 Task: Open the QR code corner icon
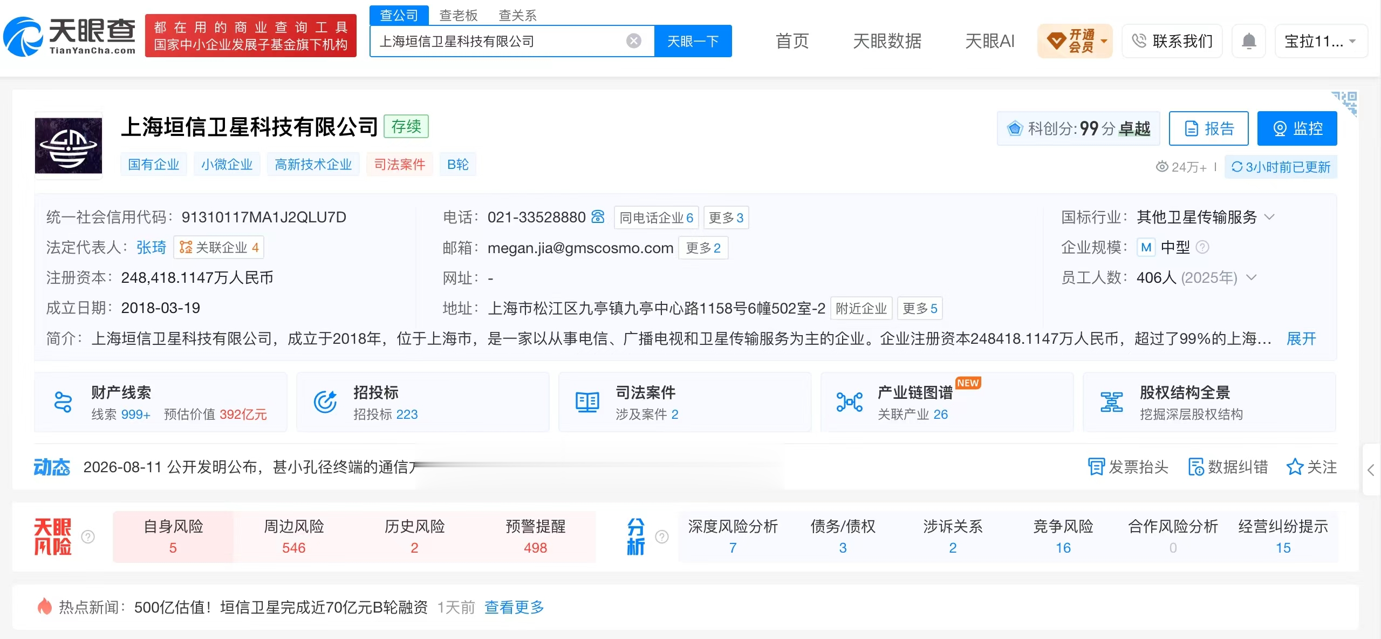1345,103
